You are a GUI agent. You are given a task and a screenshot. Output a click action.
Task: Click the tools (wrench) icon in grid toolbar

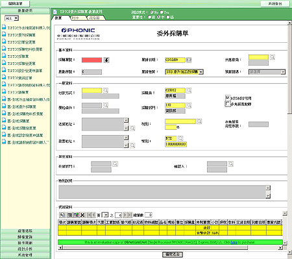(82, 215)
